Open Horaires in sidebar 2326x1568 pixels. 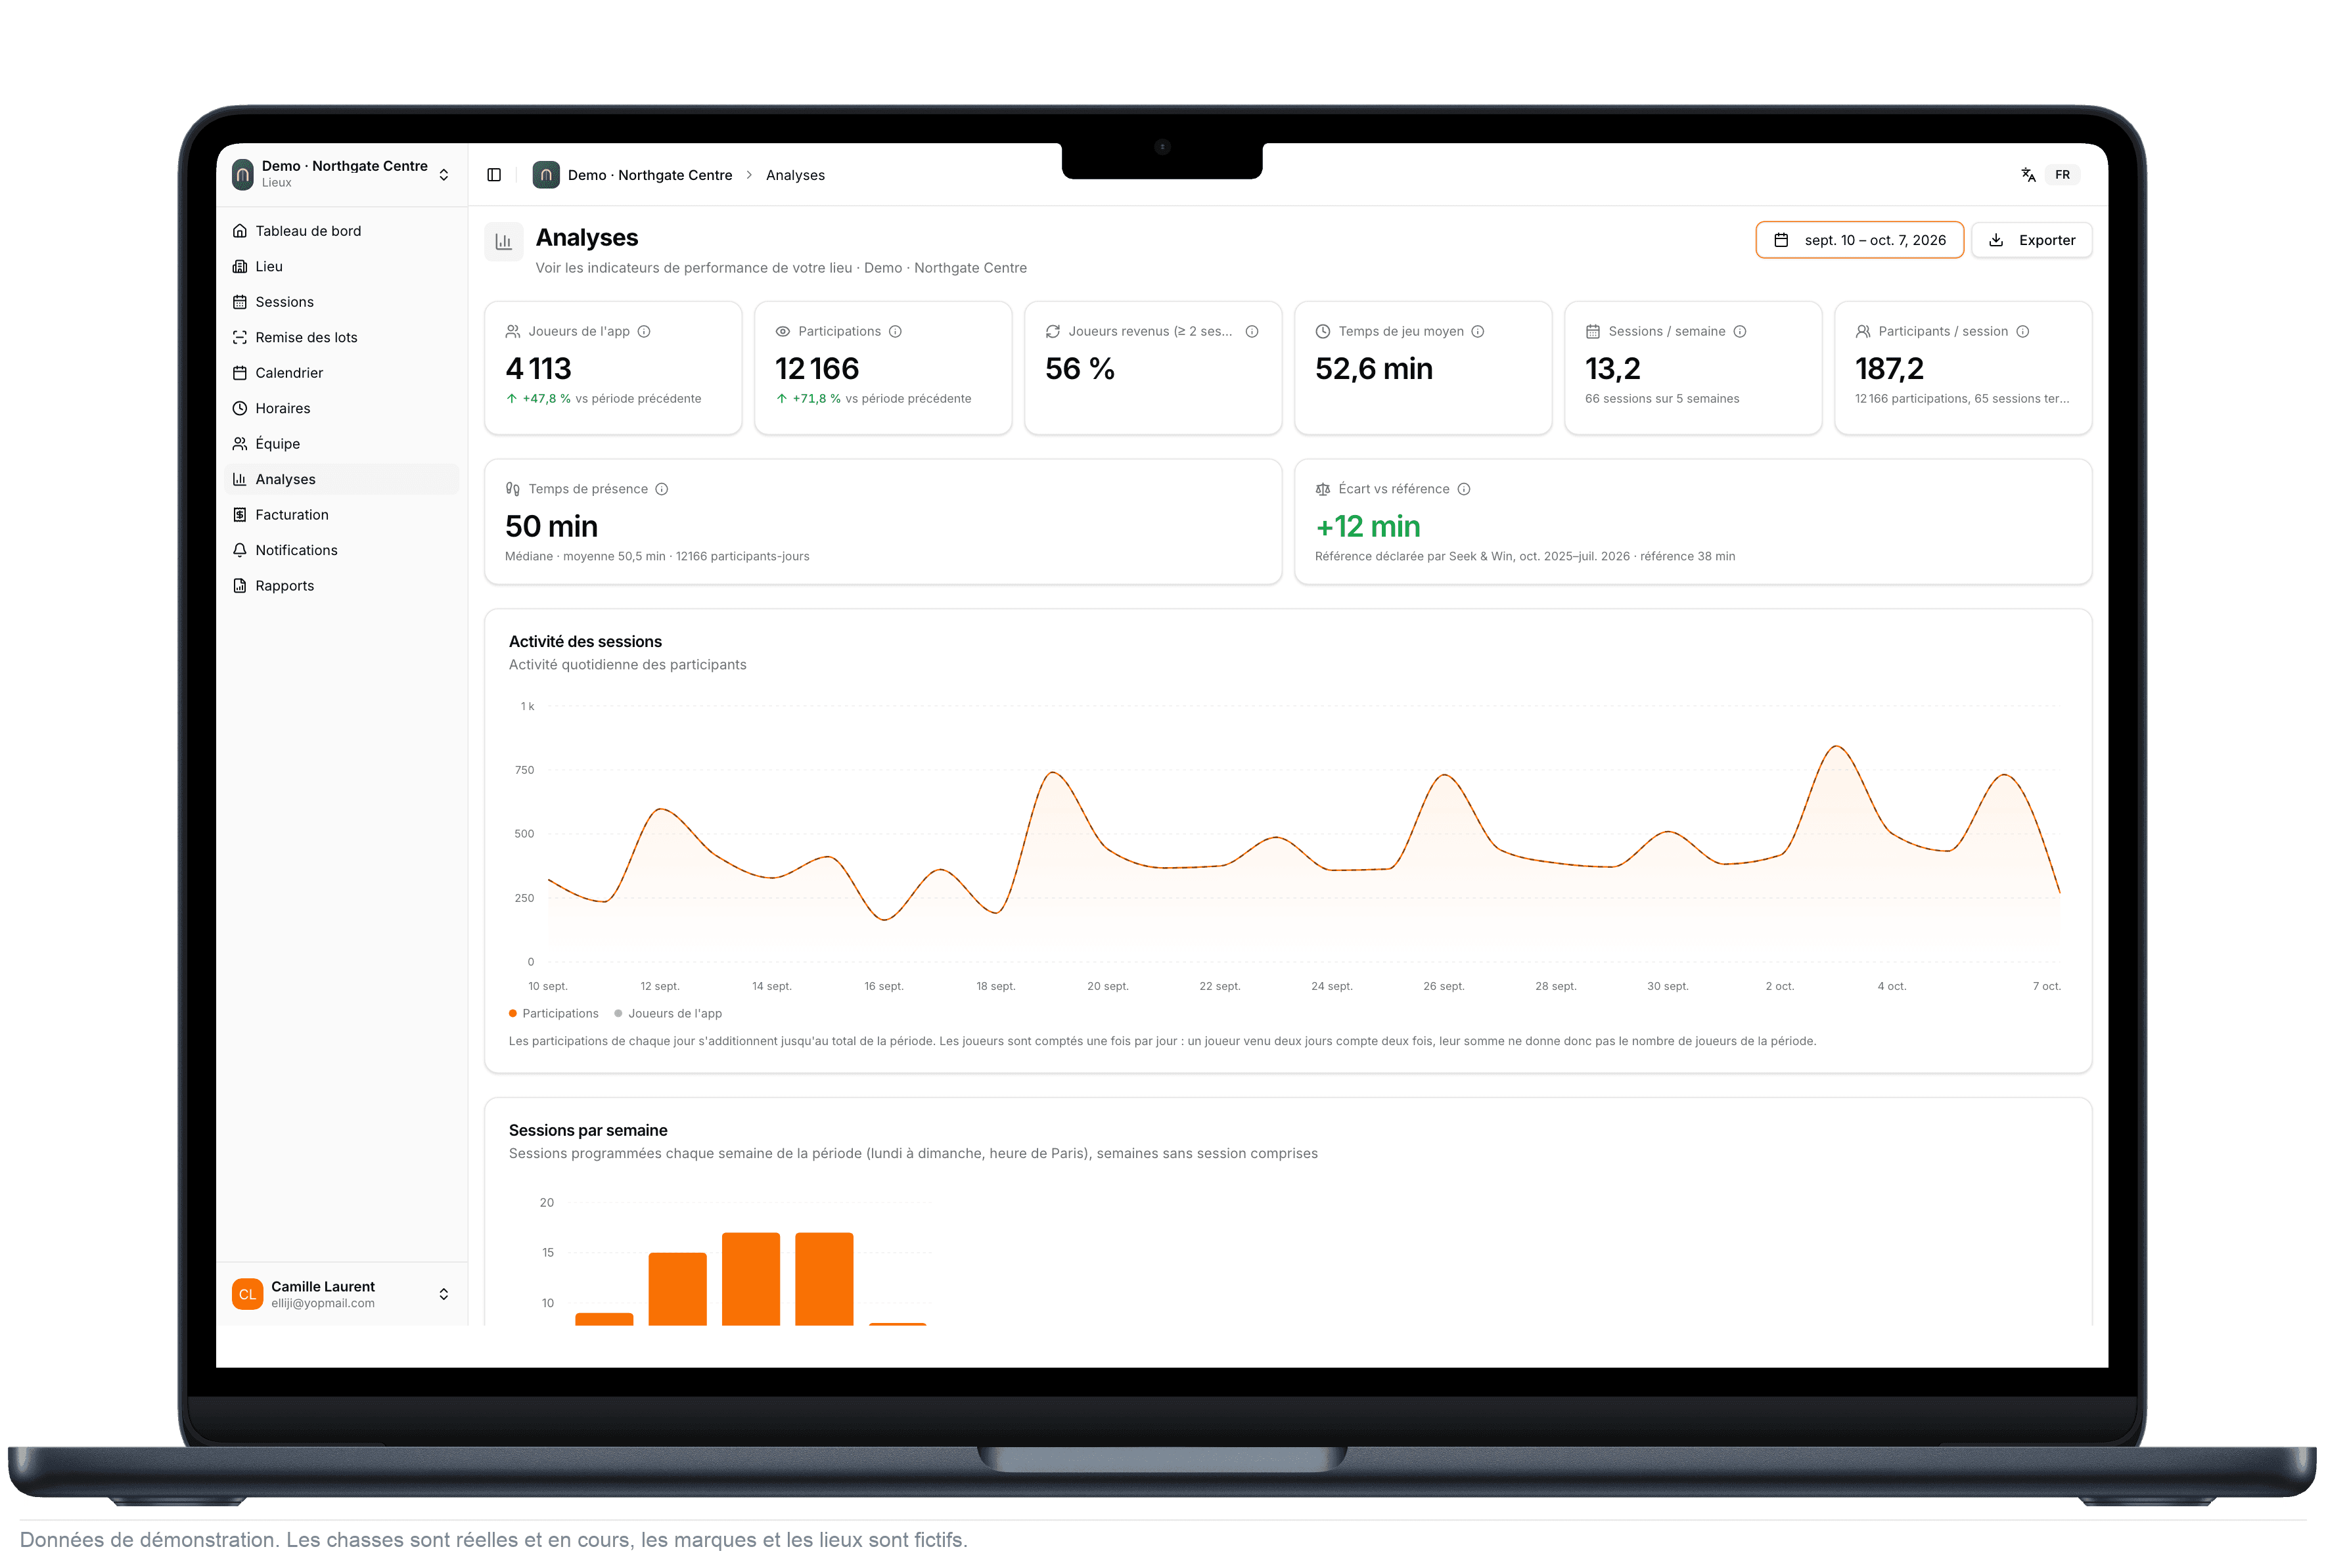[341, 408]
